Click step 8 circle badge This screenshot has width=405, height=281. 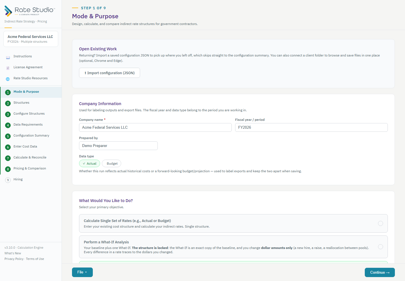point(8,169)
